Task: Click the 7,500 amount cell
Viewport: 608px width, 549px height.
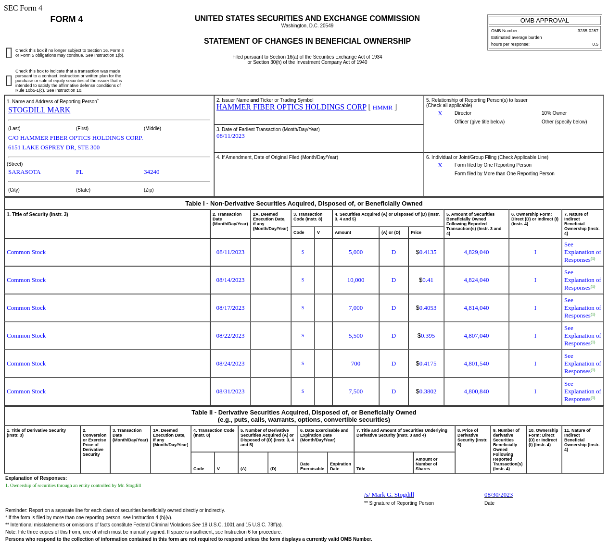Action: (355, 391)
